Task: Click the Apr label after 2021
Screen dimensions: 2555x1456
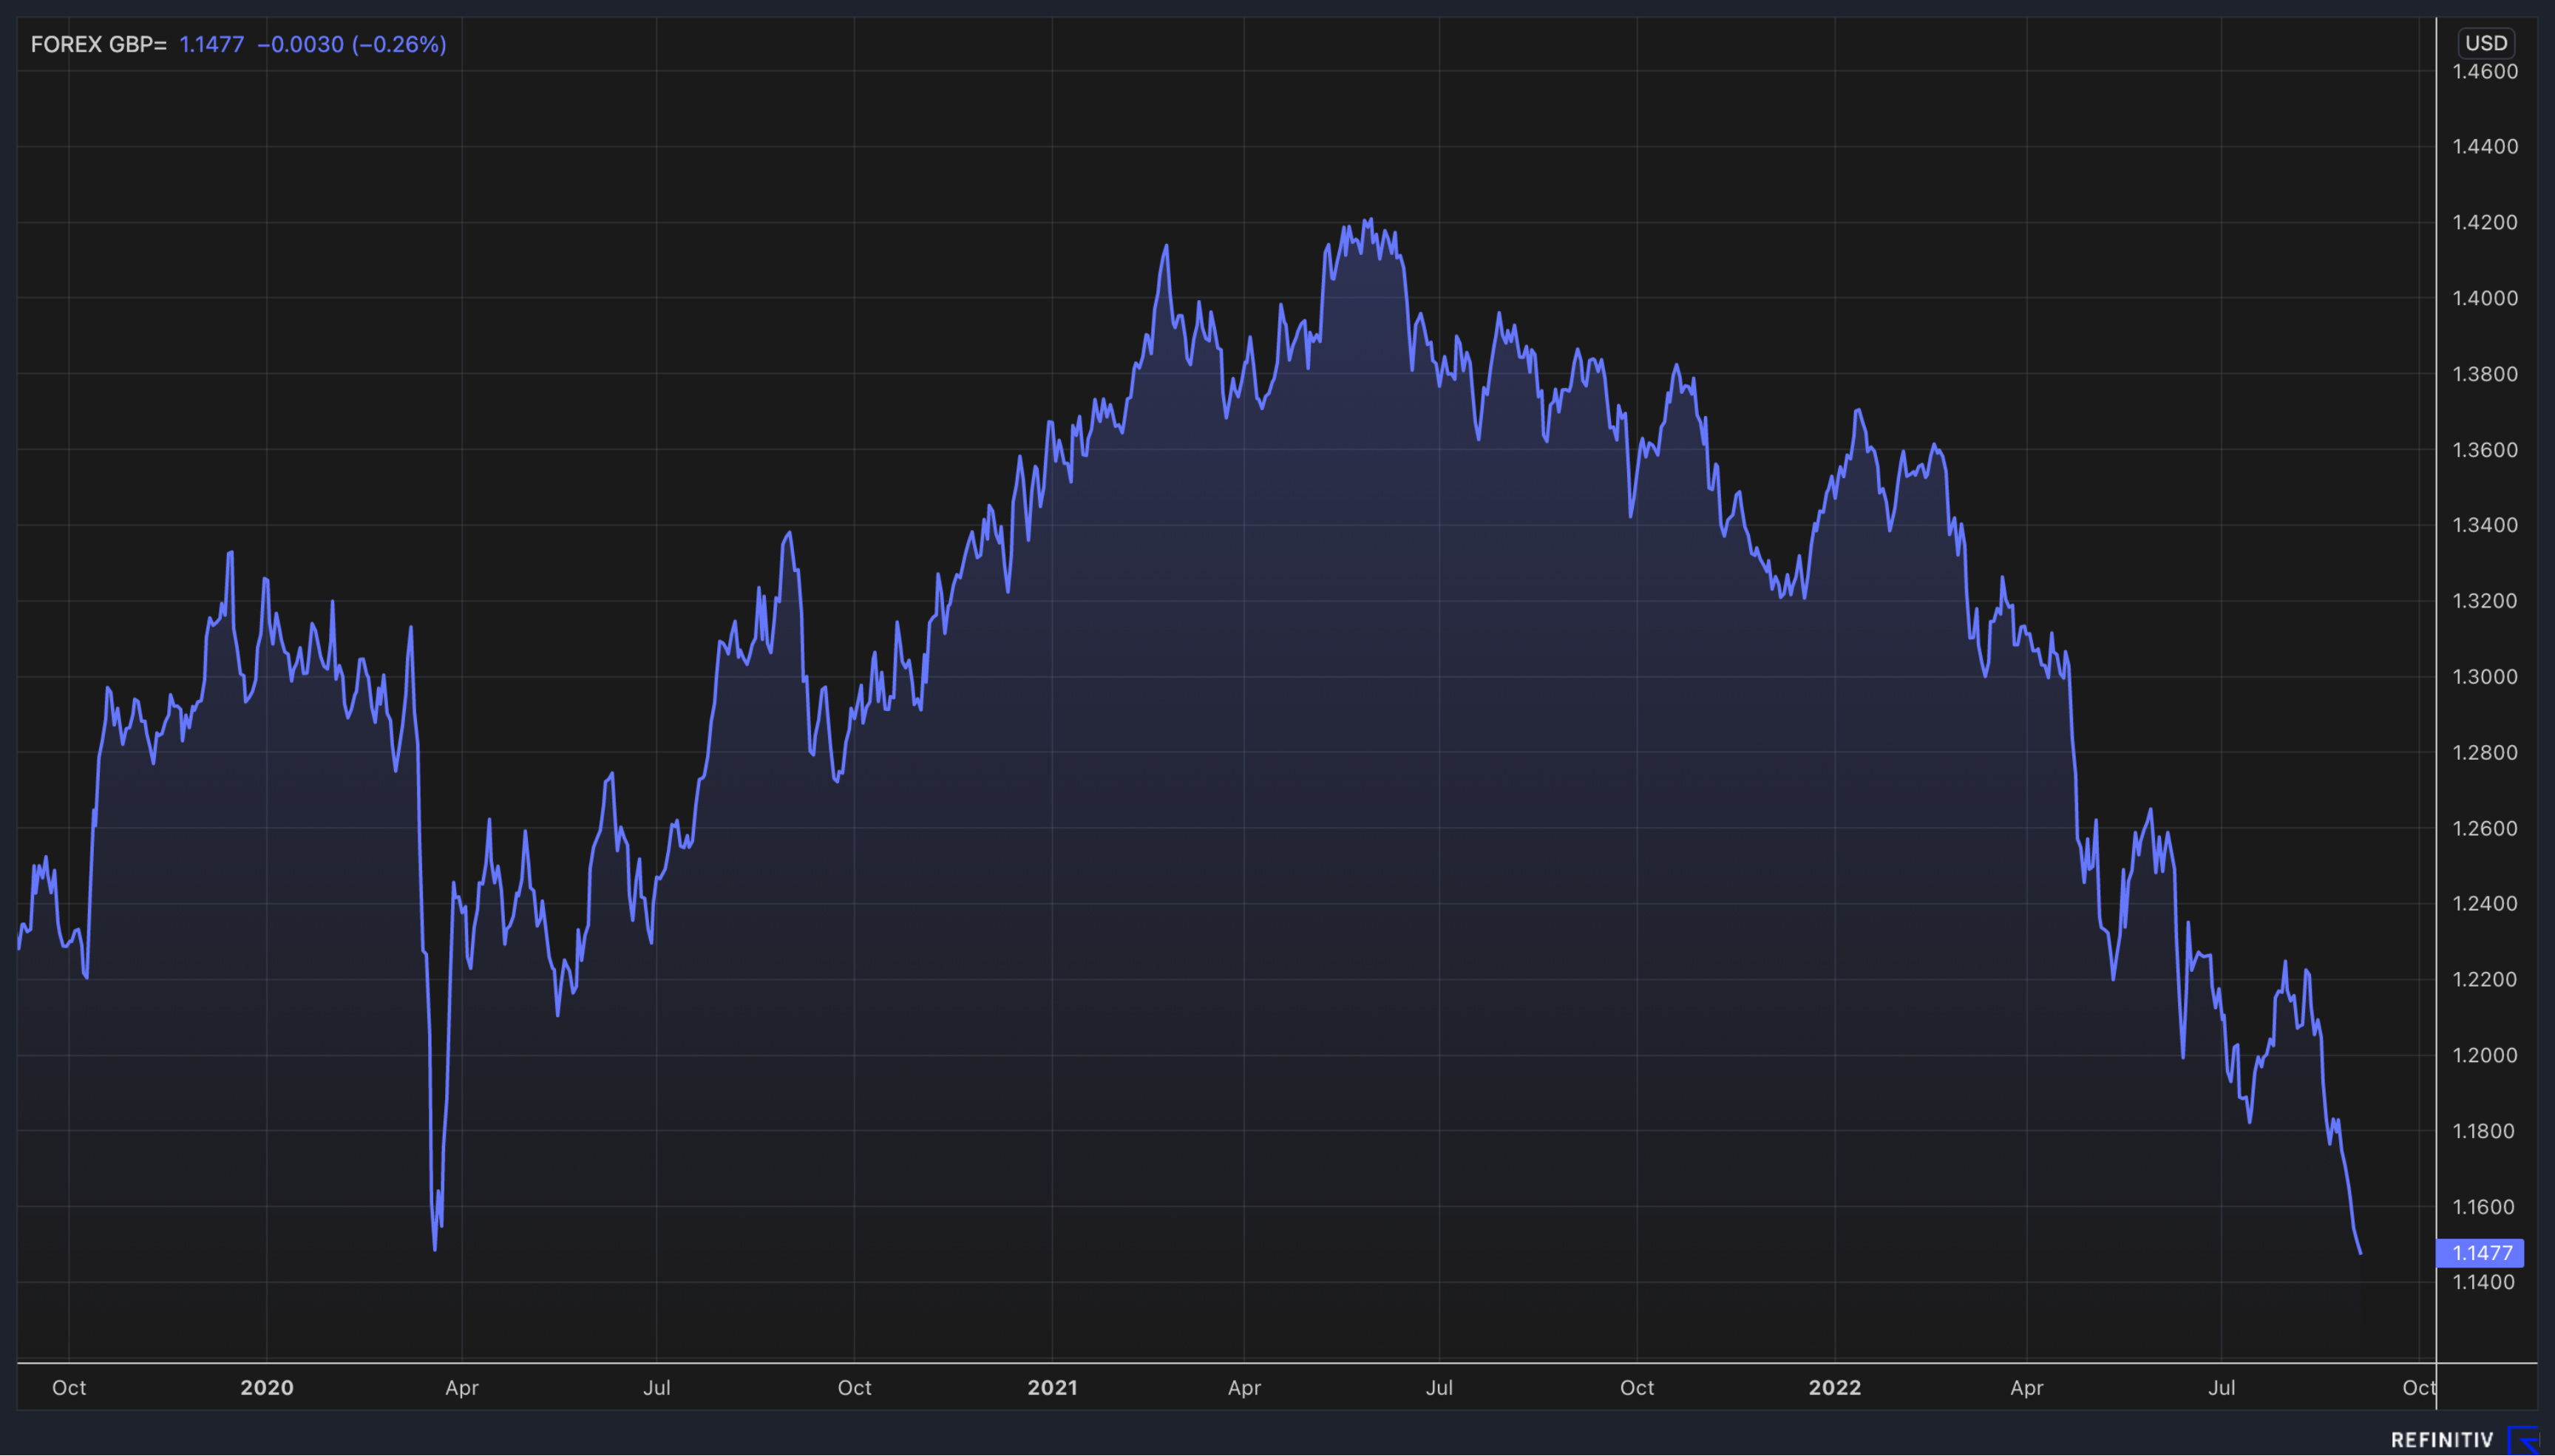Action: pos(1245,1388)
